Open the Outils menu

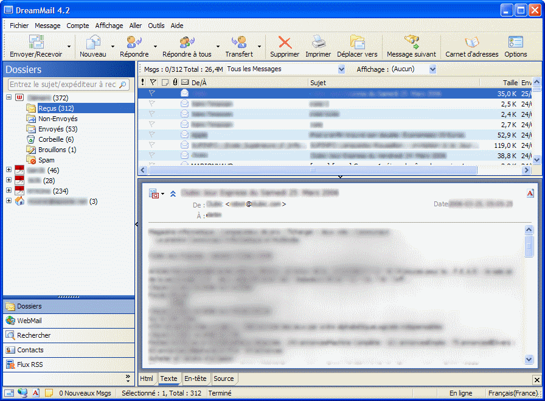point(156,26)
